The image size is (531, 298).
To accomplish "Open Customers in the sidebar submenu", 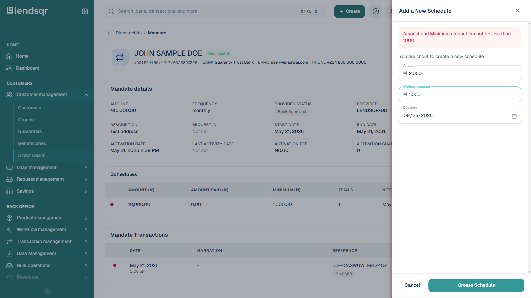I will tap(30, 108).
